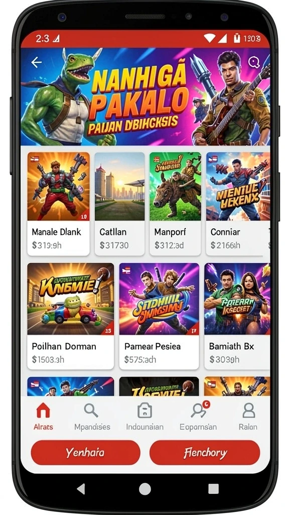Open the Catllan game card
Image resolution: width=289 pixels, height=515 pixels.
click(x=119, y=204)
